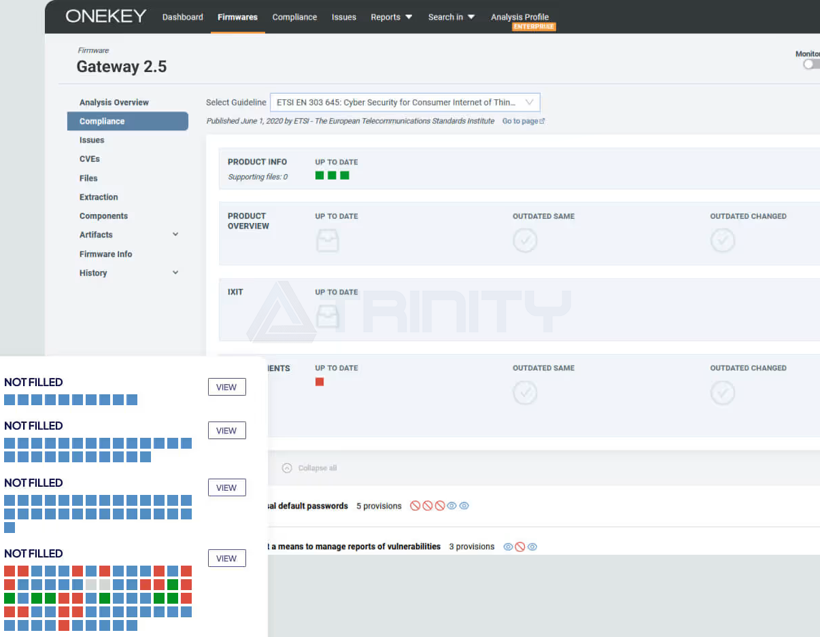Expand the History sidebar section
This screenshot has height=637, width=820.
pos(175,273)
